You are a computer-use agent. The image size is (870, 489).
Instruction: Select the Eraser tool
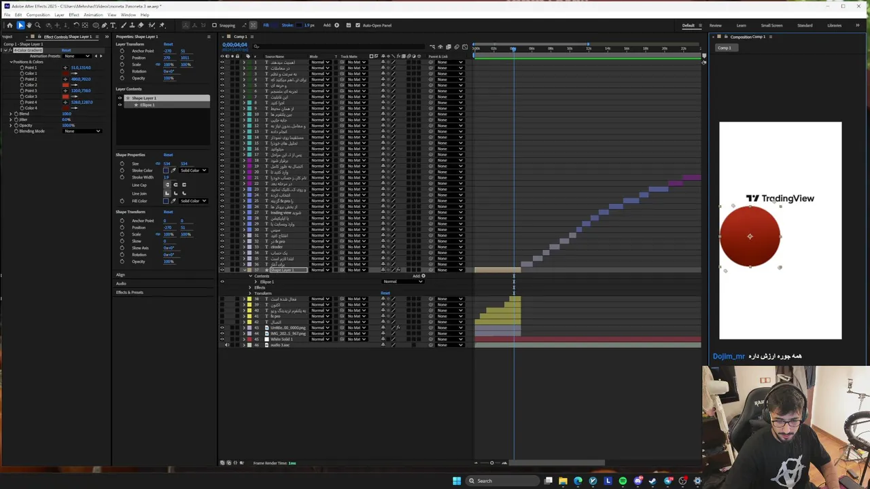[x=141, y=25]
